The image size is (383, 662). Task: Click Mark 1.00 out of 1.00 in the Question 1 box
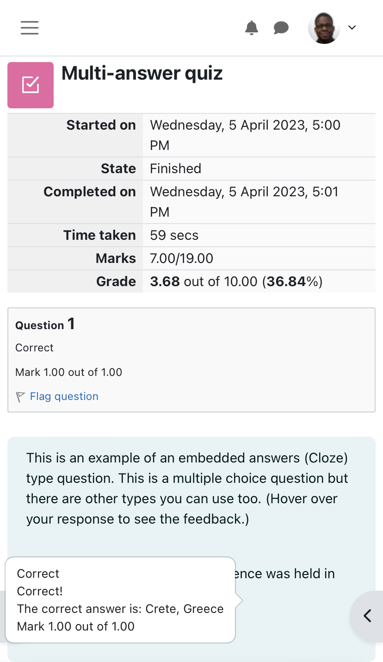(x=69, y=372)
